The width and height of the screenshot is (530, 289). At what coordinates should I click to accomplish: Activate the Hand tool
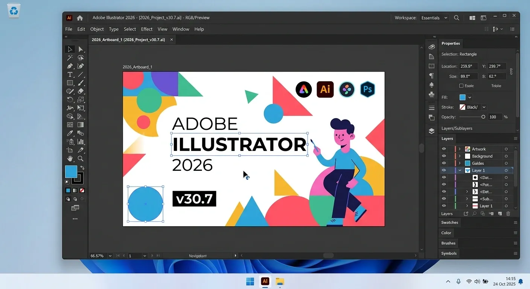point(70,158)
